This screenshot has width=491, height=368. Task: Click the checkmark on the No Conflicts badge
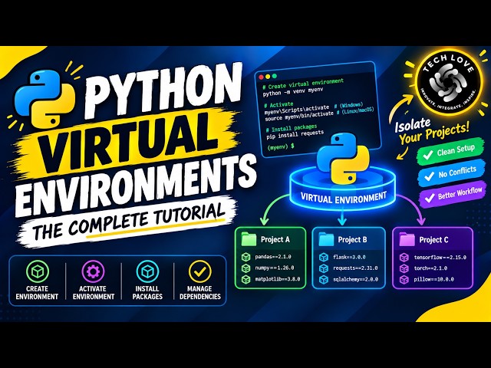coord(429,176)
